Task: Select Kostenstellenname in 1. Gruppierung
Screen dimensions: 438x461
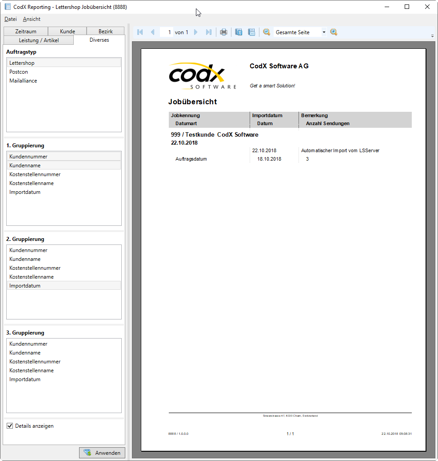Action: (x=64, y=183)
